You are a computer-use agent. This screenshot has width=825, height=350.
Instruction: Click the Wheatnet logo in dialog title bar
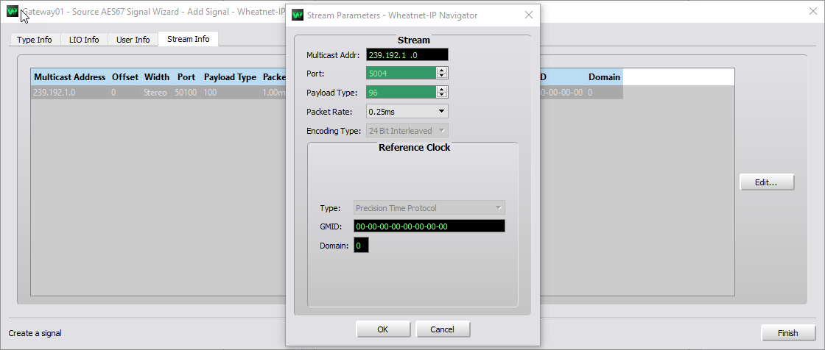point(297,15)
